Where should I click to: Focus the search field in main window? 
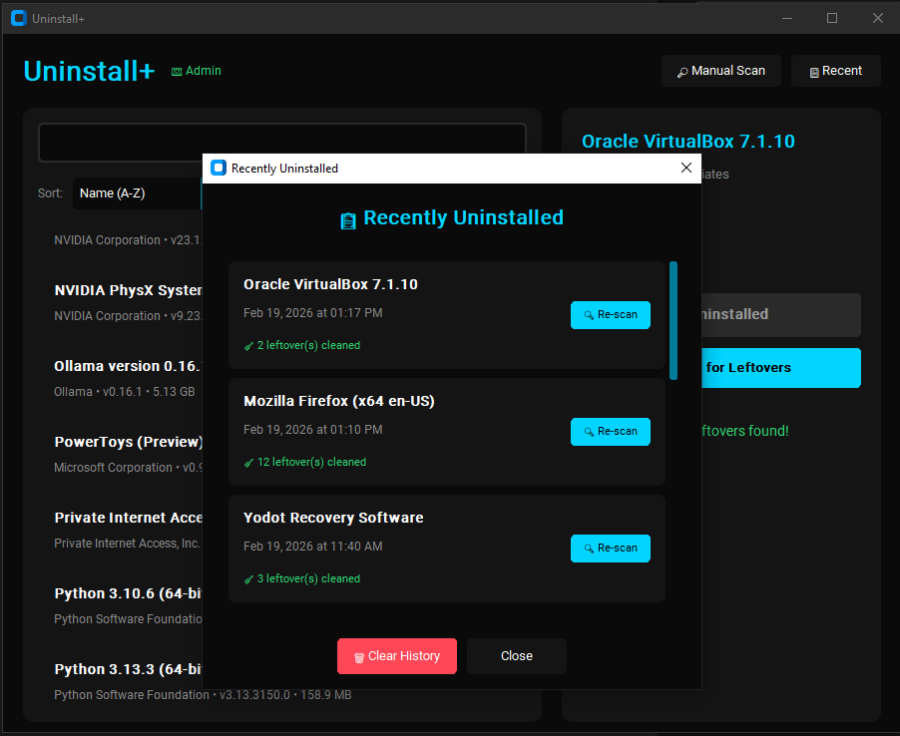coord(281,143)
